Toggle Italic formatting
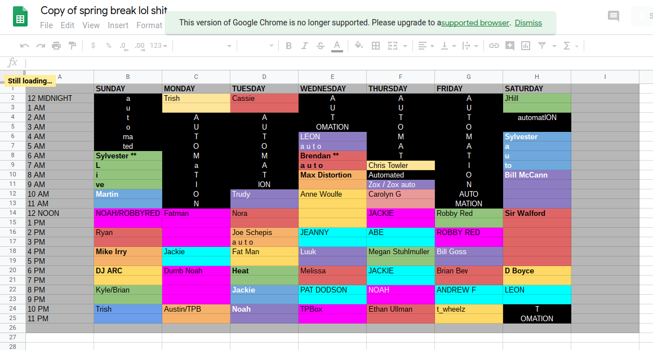 (305, 46)
